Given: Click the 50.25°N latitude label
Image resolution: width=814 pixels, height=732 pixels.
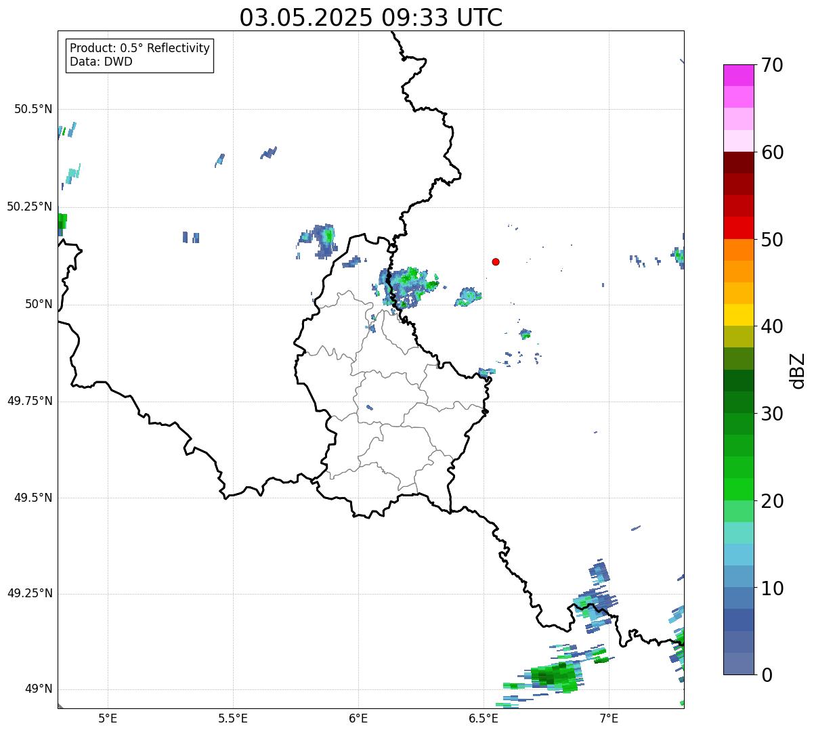Looking at the screenshot, I should click(30, 207).
